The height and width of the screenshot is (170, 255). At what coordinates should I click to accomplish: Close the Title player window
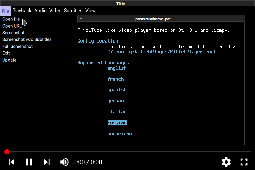(251, 3)
